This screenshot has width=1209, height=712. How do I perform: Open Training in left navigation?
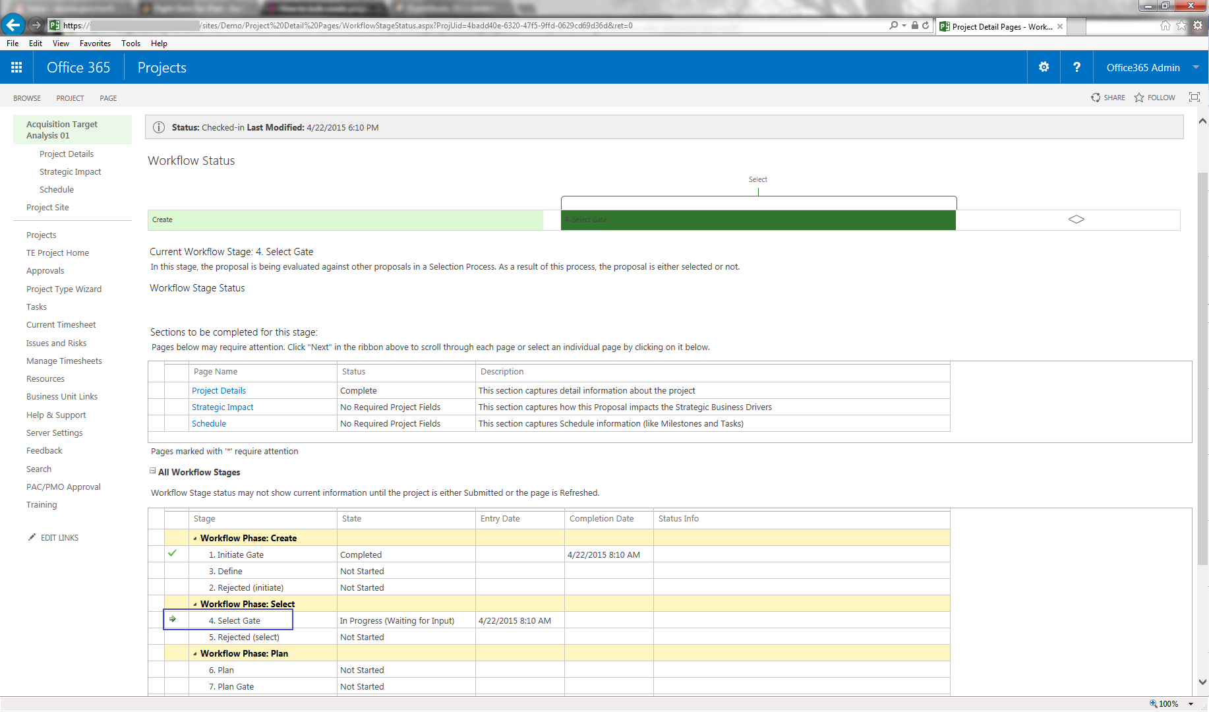(x=42, y=504)
